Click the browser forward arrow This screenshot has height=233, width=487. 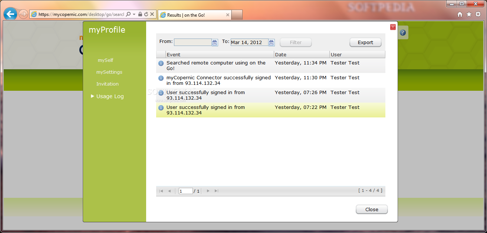23,14
